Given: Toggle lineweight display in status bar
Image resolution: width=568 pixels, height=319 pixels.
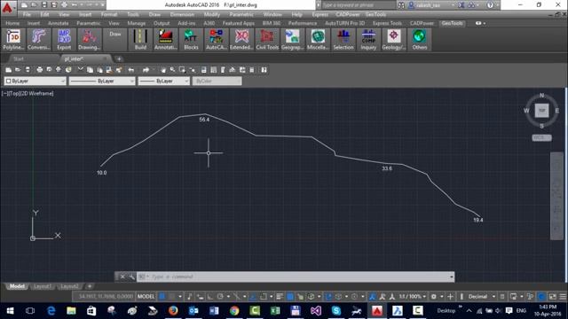Looking at the screenshot, I should click(280, 297).
